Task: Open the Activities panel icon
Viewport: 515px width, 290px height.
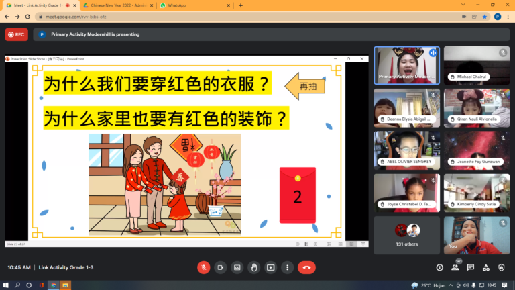Action: click(488, 267)
